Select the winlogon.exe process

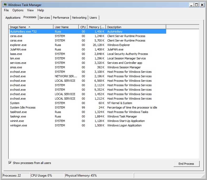(88, 126)
